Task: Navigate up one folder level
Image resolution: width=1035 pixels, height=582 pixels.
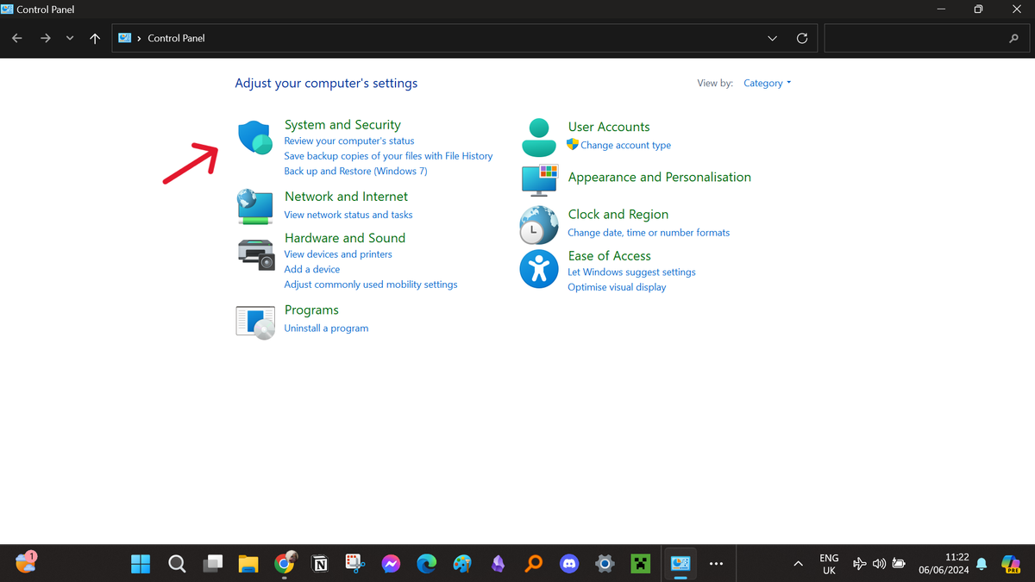Action: [95, 39]
